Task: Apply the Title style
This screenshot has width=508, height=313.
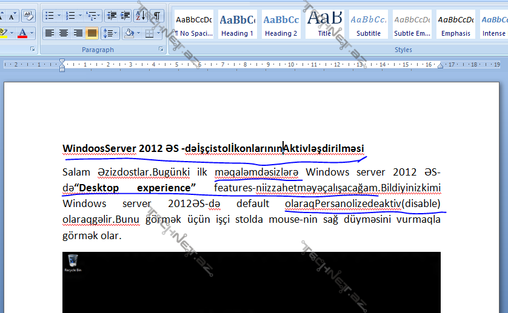Action: (x=325, y=24)
